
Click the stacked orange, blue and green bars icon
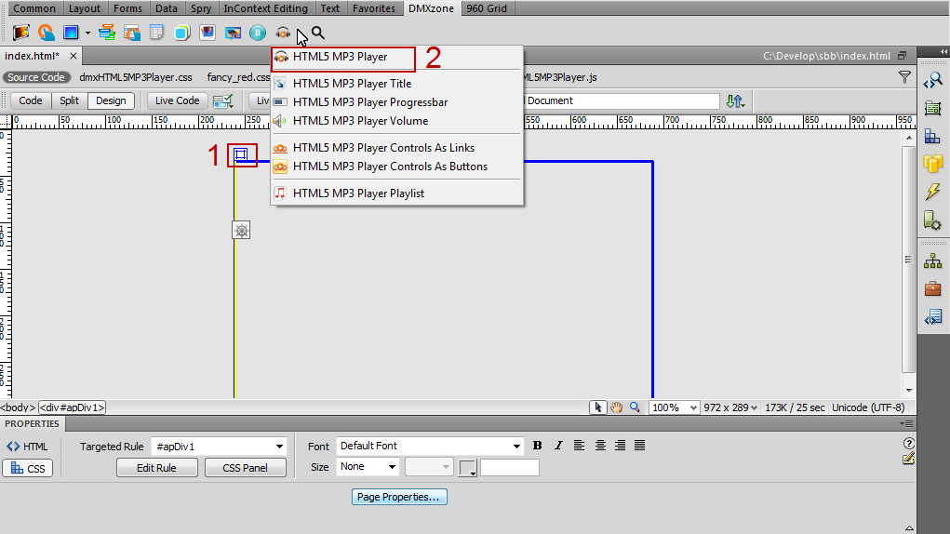pyautogui.click(x=107, y=32)
